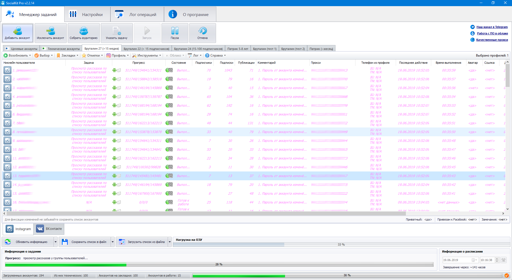Viewport: 512px width, 280px height.
Task: Click the Загрузить список folder icon
Action: point(122,242)
